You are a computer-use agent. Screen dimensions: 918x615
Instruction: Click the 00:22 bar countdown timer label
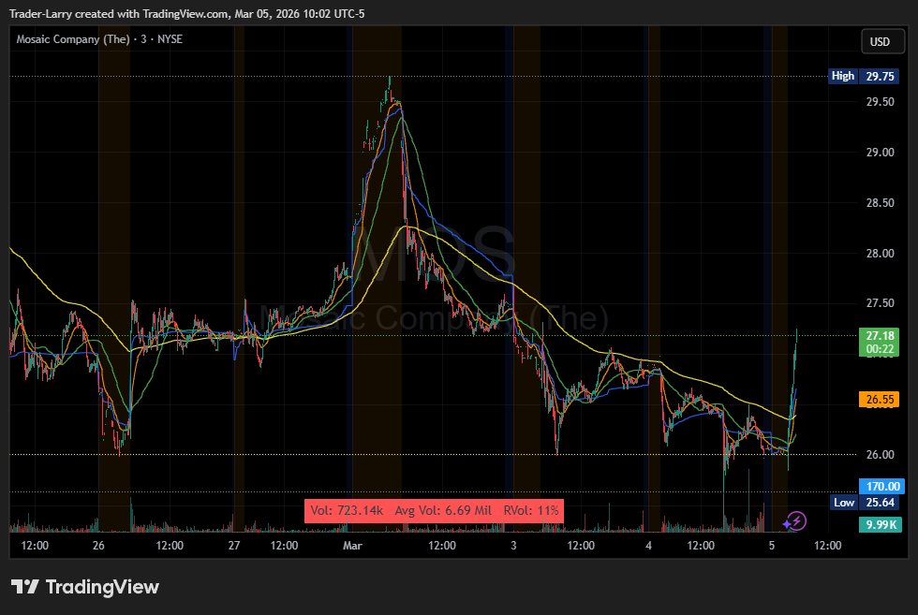879,349
